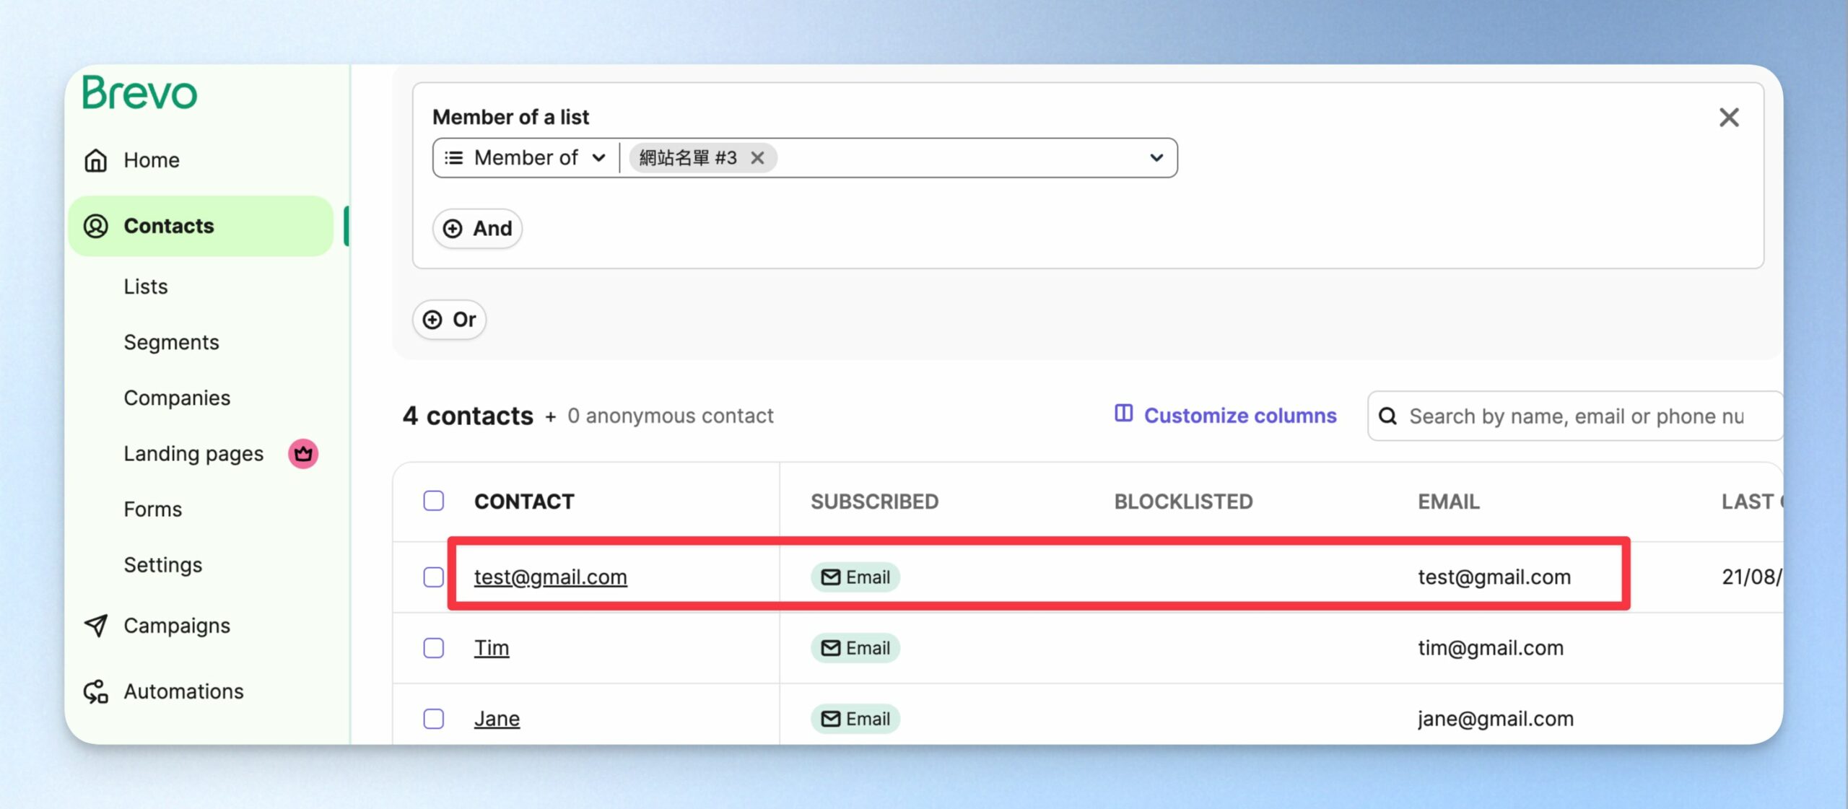
Task: Add an And condition
Action: tap(477, 229)
